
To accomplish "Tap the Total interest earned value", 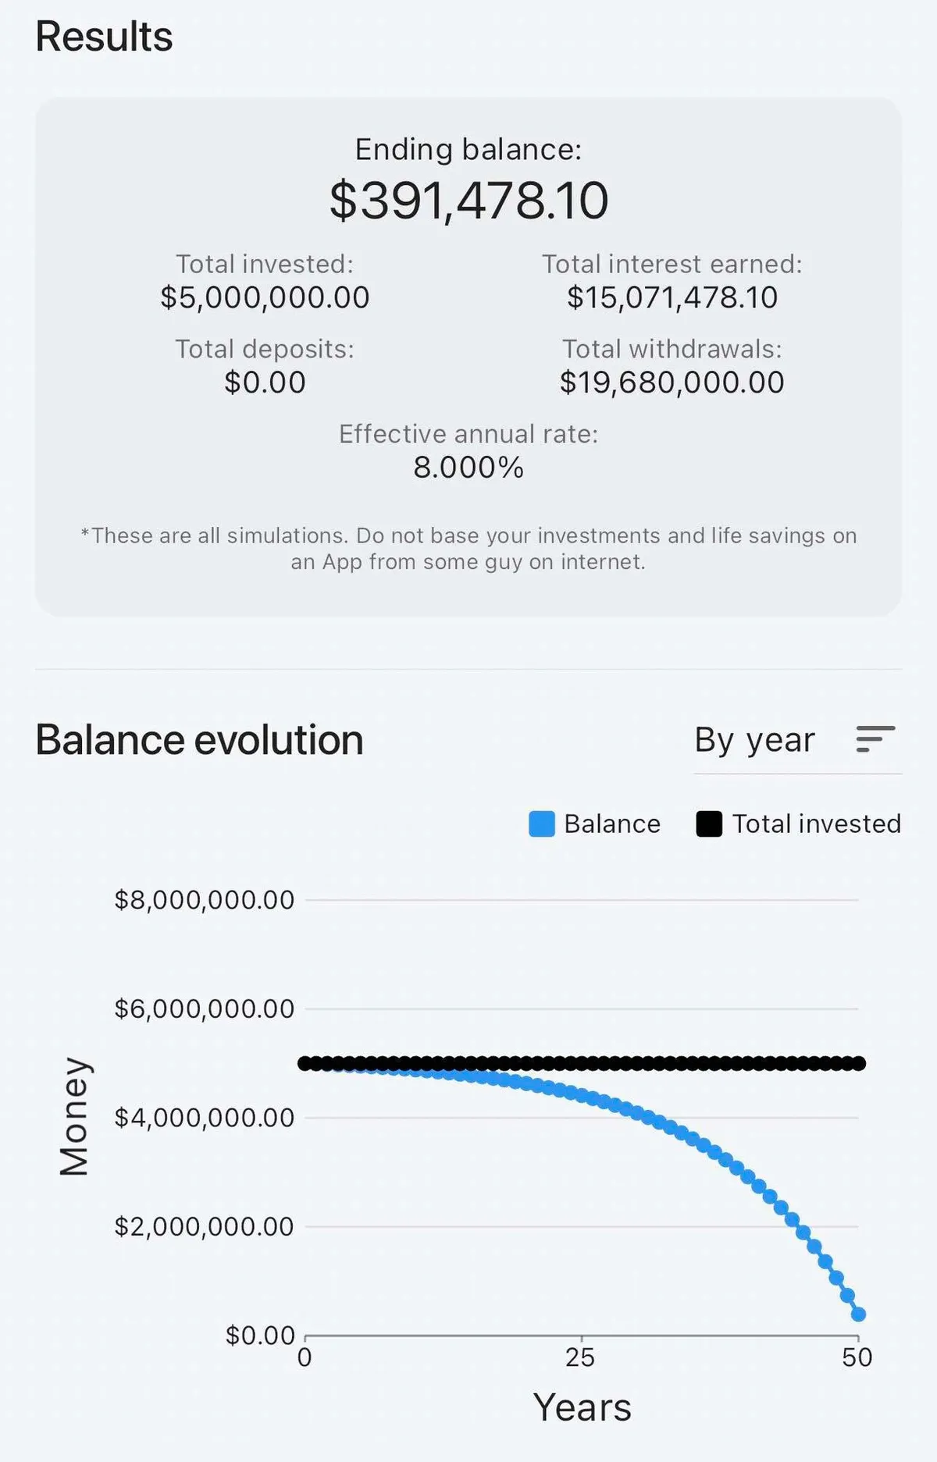I will 672,297.
